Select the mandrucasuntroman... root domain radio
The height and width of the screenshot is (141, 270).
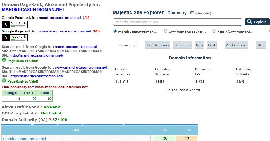pos(115,31)
